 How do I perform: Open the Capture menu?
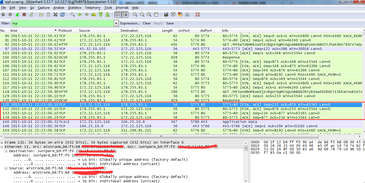coord(44,8)
